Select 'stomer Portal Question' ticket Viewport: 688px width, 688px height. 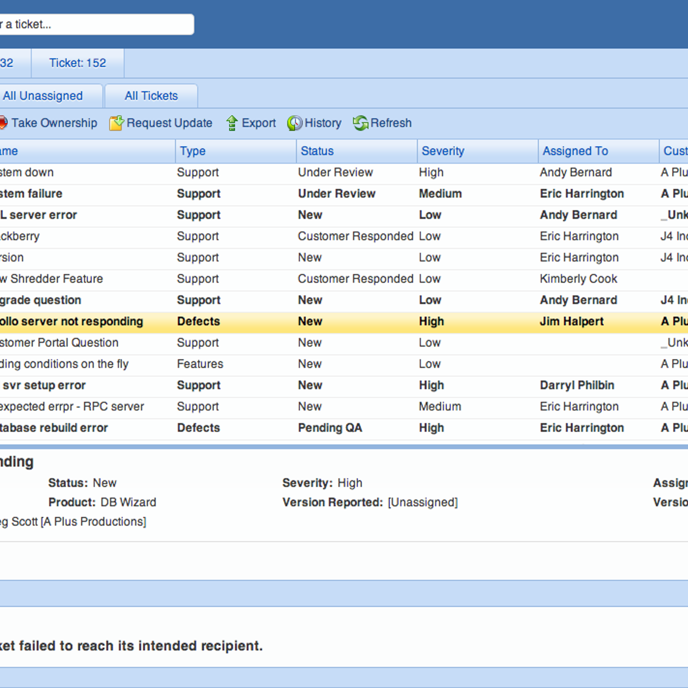point(59,343)
